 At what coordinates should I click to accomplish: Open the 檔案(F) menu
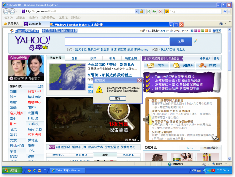(x=8, y=18)
